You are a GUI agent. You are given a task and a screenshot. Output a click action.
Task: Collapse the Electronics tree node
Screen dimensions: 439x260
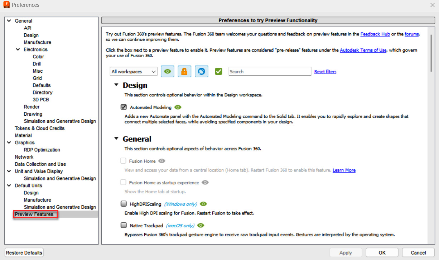pyautogui.click(x=18, y=49)
